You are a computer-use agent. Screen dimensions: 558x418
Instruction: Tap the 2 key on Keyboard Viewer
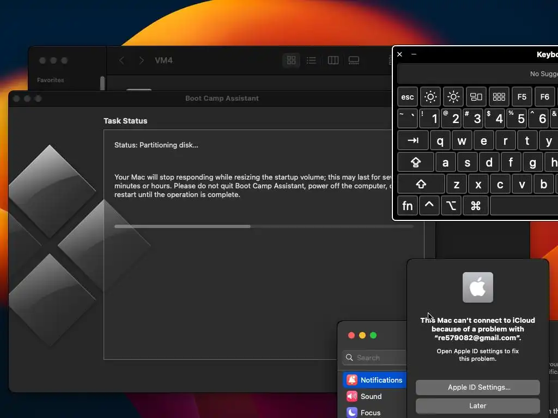pyautogui.click(x=451, y=118)
